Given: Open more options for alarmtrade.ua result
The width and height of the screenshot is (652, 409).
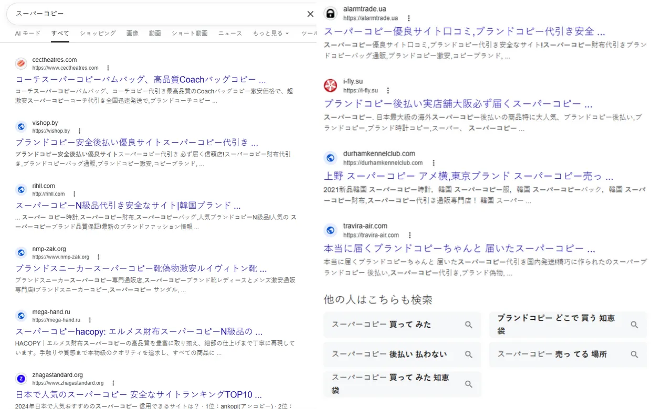Looking at the screenshot, I should [x=408, y=18].
